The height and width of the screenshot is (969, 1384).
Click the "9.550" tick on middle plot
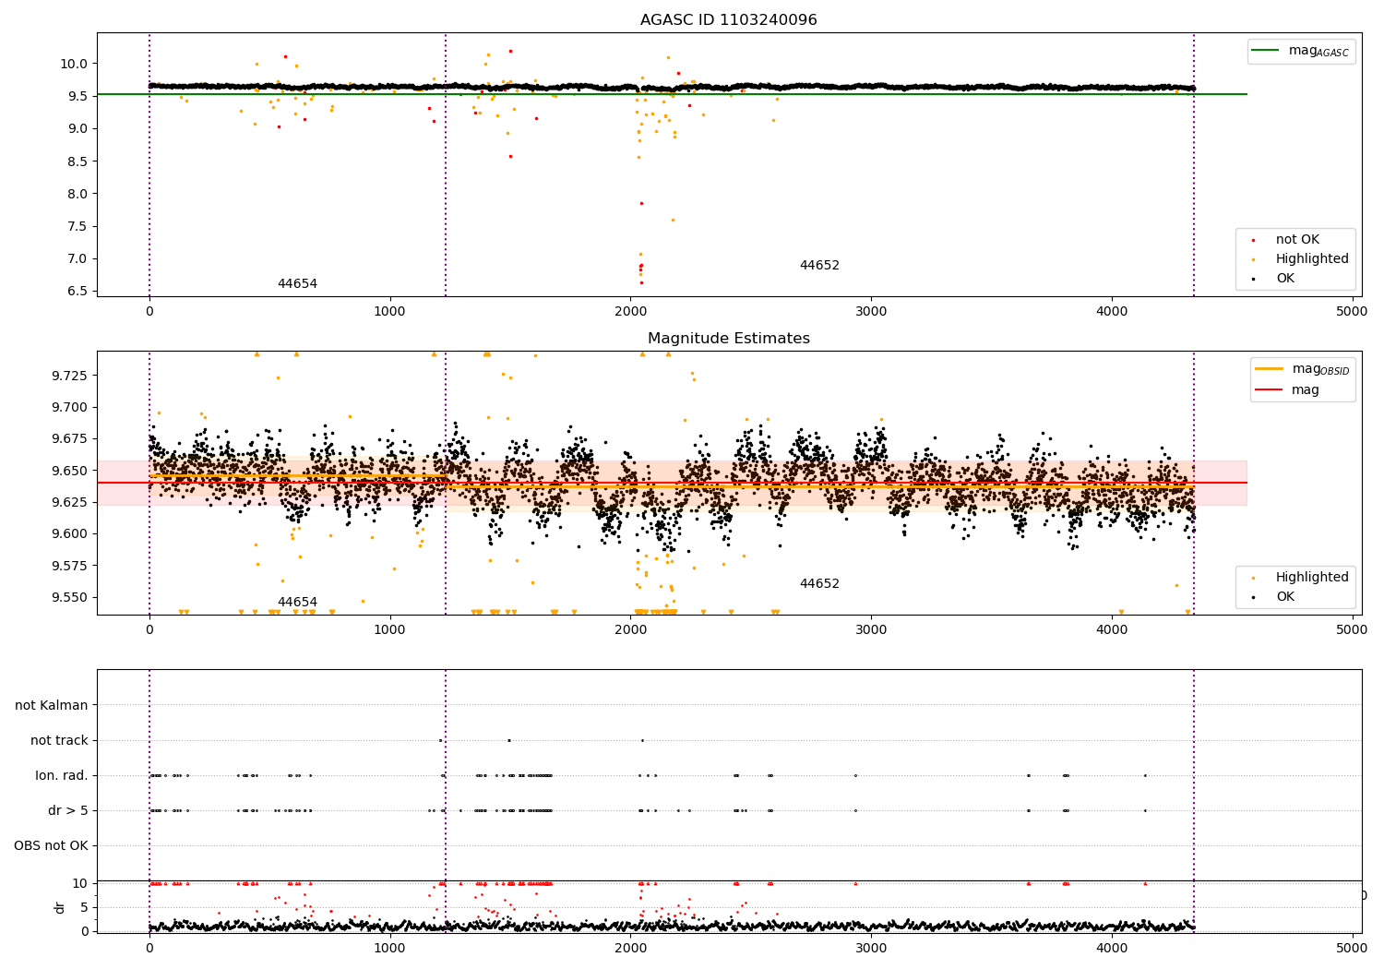(70, 597)
